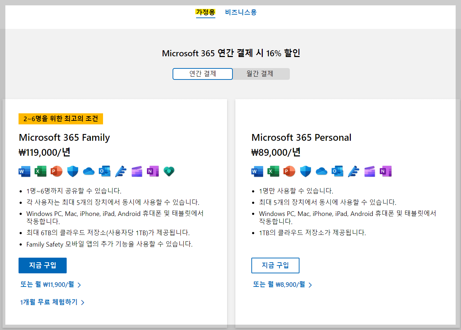Click '각 사용자는 최대 5개의 장치' bullet

pos(113,202)
